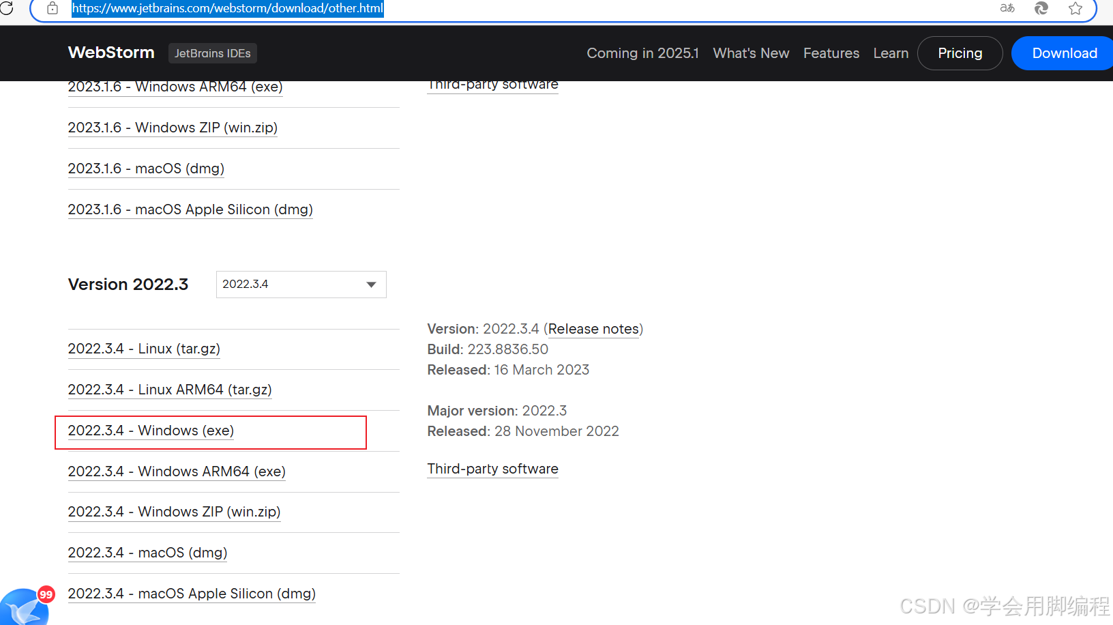Open site information lock icon

(x=53, y=8)
